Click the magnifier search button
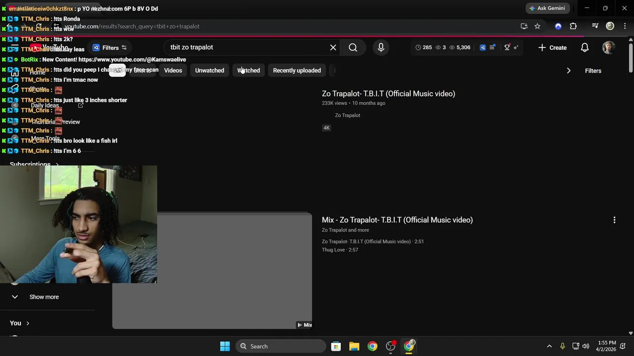This screenshot has height=356, width=634. 353,47
